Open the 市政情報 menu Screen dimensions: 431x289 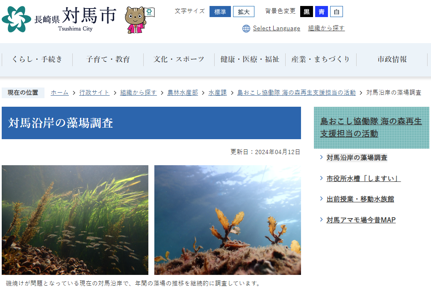point(392,59)
